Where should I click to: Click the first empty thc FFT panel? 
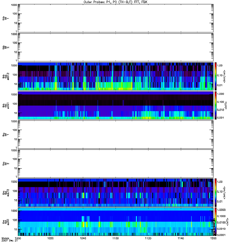coord(115,134)
